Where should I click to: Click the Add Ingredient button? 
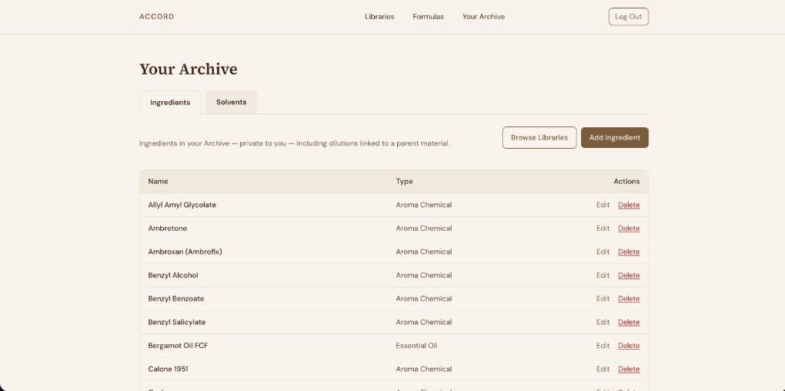click(614, 138)
